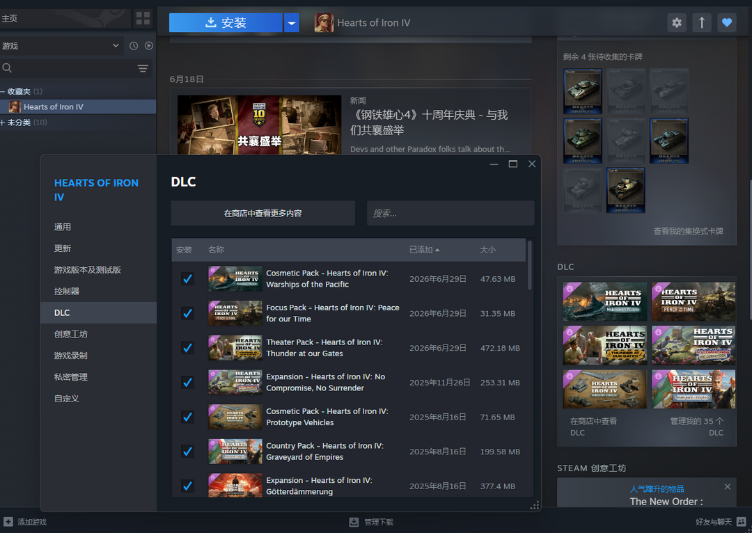Open the 游戏 library type dropdown
This screenshot has height=533, width=752.
tap(61, 45)
